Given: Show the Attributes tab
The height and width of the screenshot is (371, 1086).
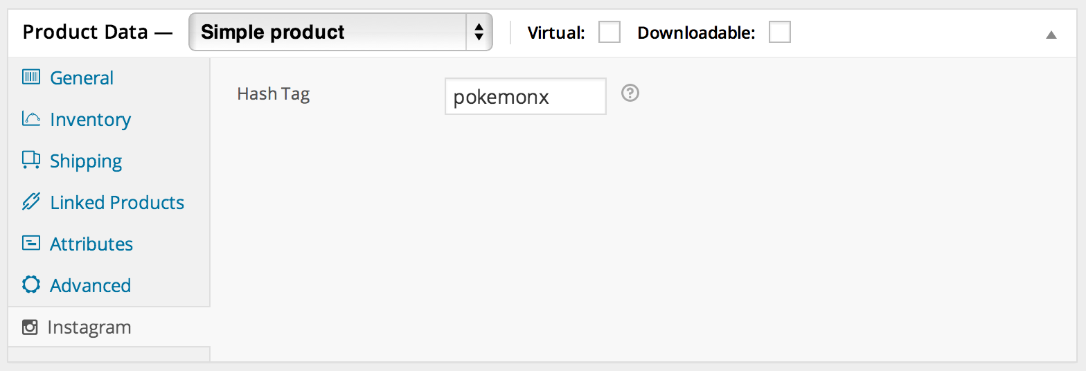Looking at the screenshot, I should click(x=91, y=244).
